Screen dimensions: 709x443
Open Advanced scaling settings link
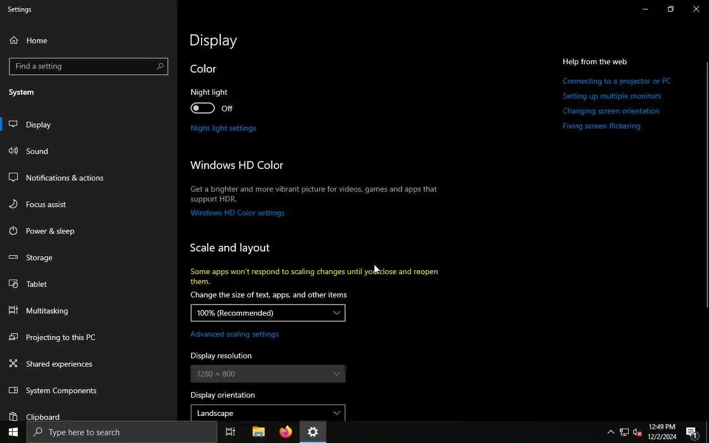click(235, 334)
